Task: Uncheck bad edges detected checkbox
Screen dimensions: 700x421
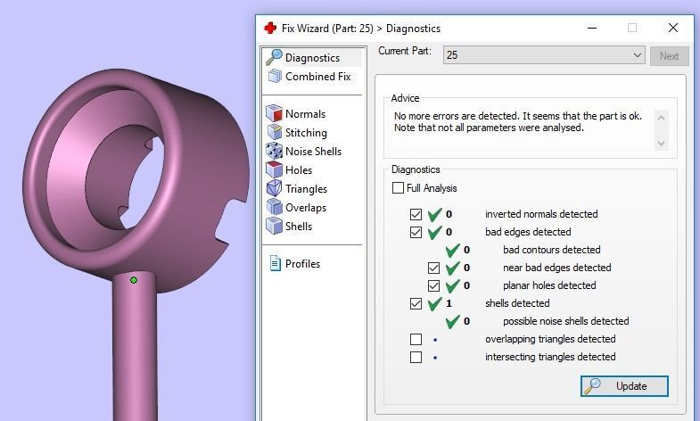Action: tap(416, 232)
